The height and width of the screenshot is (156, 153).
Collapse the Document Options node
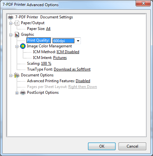[11, 75]
